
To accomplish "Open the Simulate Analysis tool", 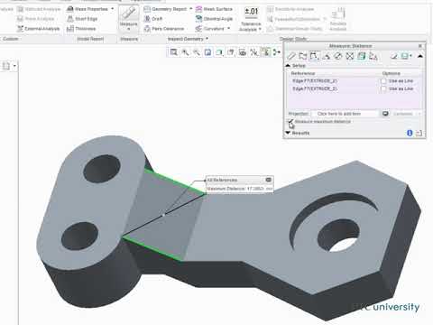I will coord(338,19).
